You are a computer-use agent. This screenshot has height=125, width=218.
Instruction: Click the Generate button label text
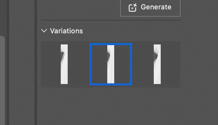156,7
